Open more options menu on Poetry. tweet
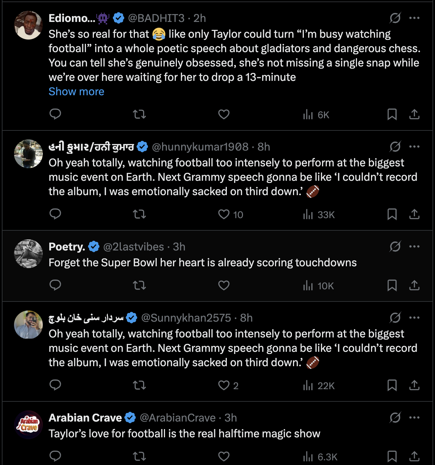 click(414, 247)
